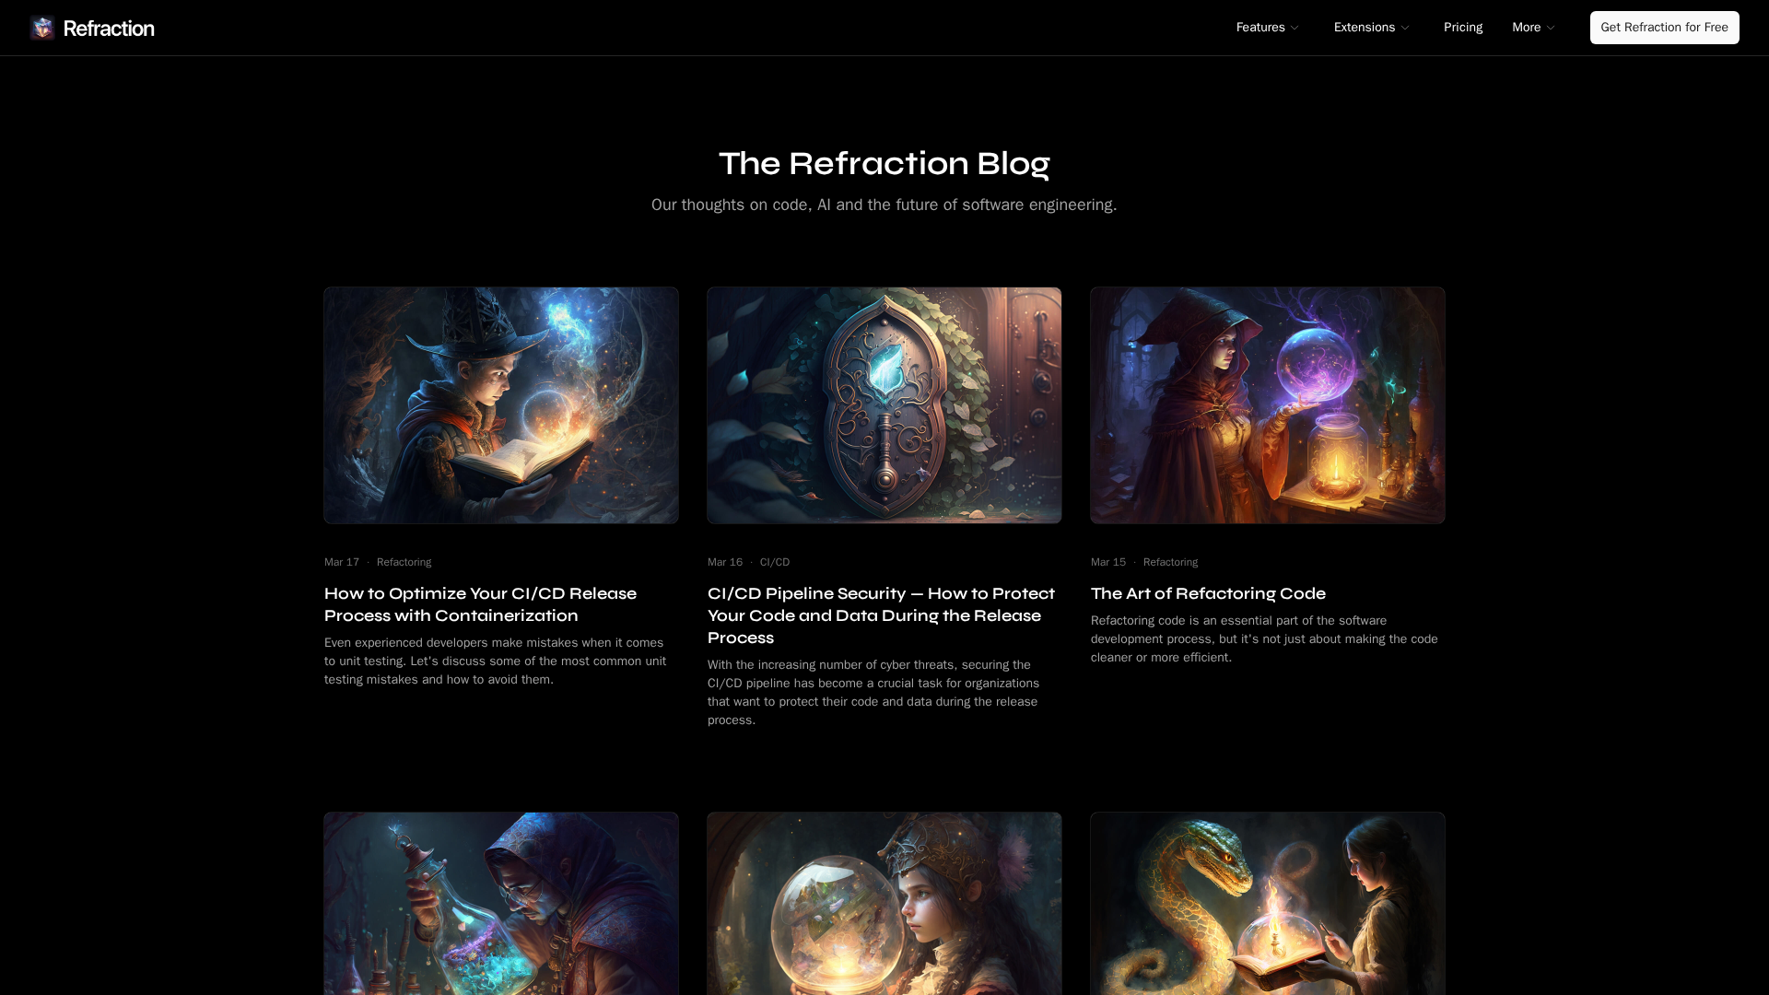Open the wizard reading book thumbnail
Screen dimensions: 1769x995
tap(501, 405)
